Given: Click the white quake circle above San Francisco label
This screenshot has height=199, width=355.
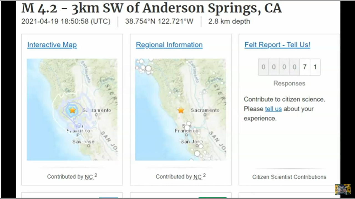Looking at the screenshot, I should click(189, 123).
